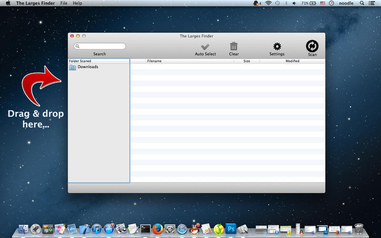The height and width of the screenshot is (238, 381).
Task: Open the App Store from the dock
Action: click(x=109, y=229)
